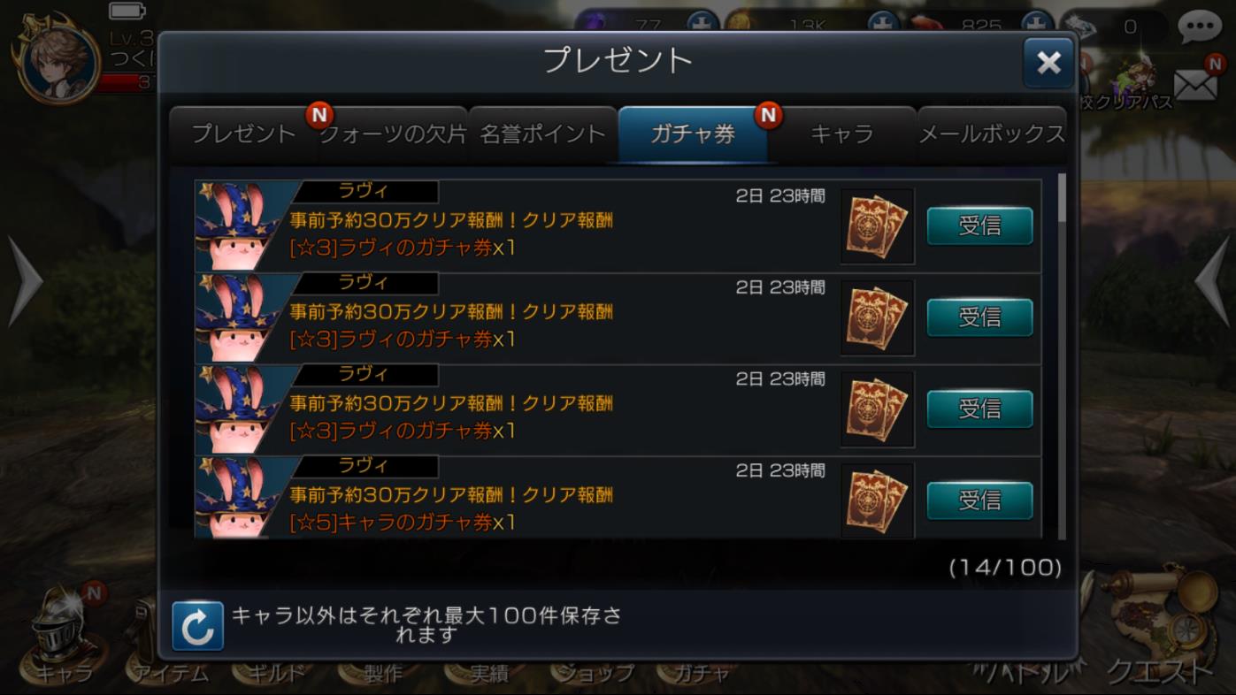The width and height of the screenshot is (1236, 695).
Task: Click the left-pointing arrow on the right screen edge
Action: pyautogui.click(x=1212, y=281)
